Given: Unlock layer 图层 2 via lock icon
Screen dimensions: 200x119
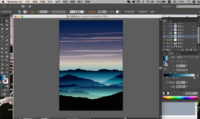Looking at the screenshot, I should [x=168, y=43].
